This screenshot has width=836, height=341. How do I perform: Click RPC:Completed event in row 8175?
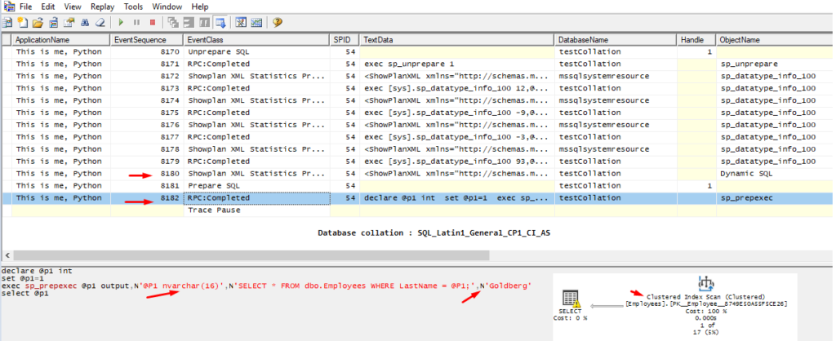point(256,113)
